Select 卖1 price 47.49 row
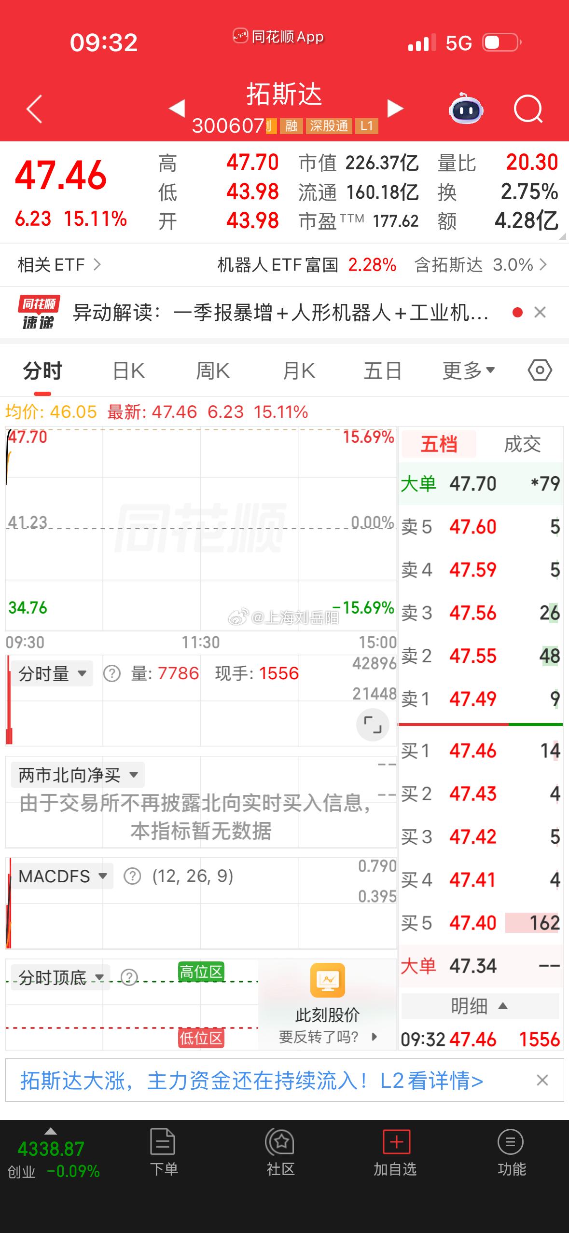Screen dimensions: 569x1233 coord(480,699)
